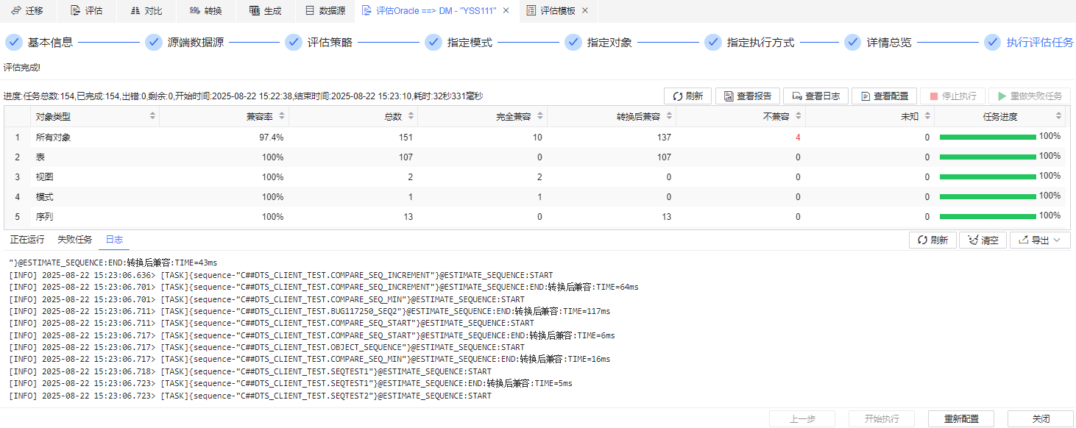Click 查看配置 button
This screenshot has height=428, width=1076.
point(884,96)
